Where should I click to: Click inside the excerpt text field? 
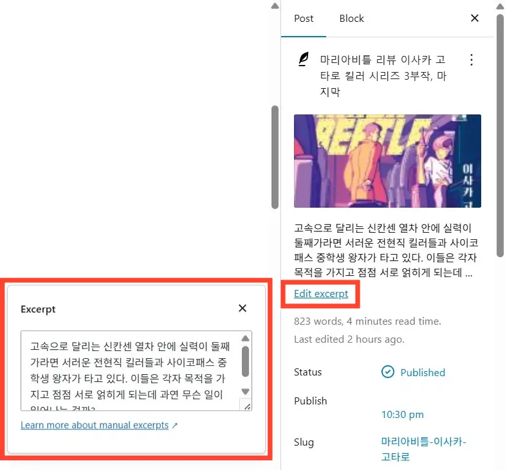pos(131,370)
